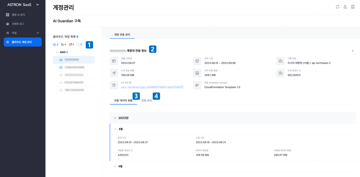Screen dimensions: 360x177
Task: Click the 356.1 MB value
Action: click(210, 75)
